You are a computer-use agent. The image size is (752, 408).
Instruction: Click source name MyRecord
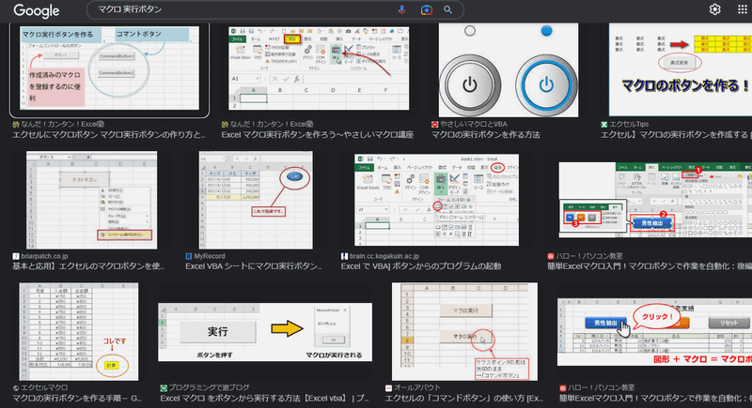209,256
